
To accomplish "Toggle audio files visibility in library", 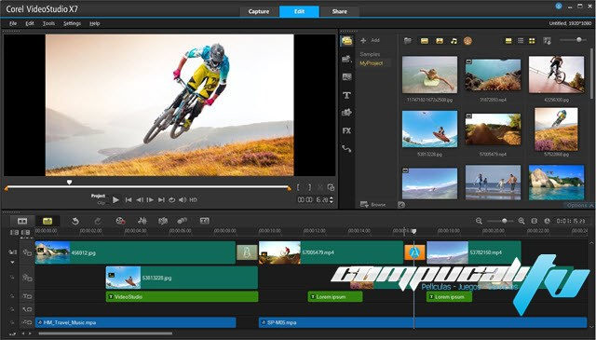I will click(454, 41).
